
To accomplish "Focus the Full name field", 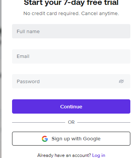I will 71,31.
